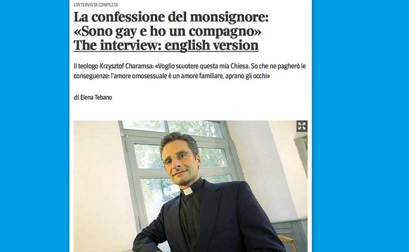Open the main article photo
This screenshot has width=409, height=252.
(x=191, y=186)
